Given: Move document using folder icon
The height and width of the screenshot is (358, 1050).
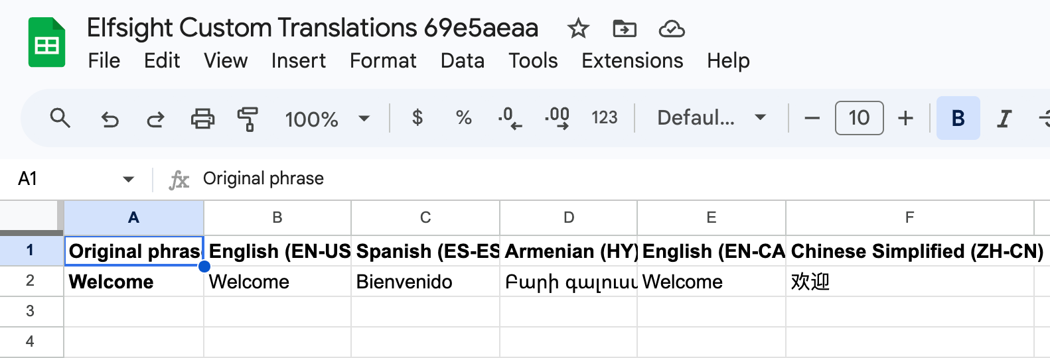Looking at the screenshot, I should click(625, 29).
